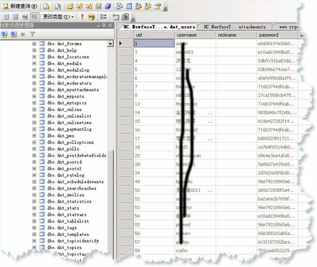Image resolution: width=317 pixels, height=267 pixels.
Task: Click the password column header
Action: [x=277, y=35]
